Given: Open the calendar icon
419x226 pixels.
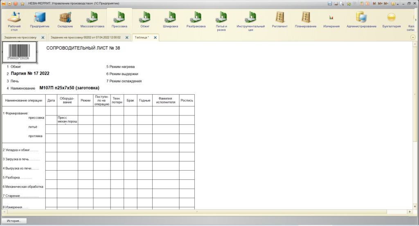Looking at the screenshot, I should click(x=367, y=3).
